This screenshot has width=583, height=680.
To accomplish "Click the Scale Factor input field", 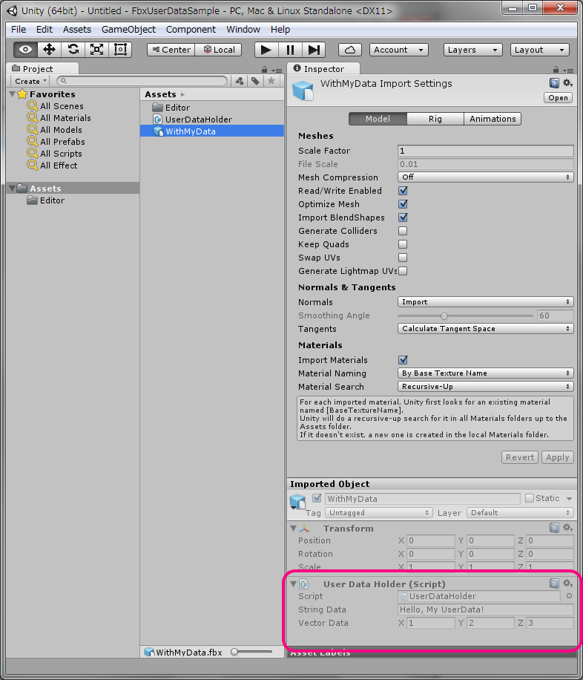I will tap(486, 151).
